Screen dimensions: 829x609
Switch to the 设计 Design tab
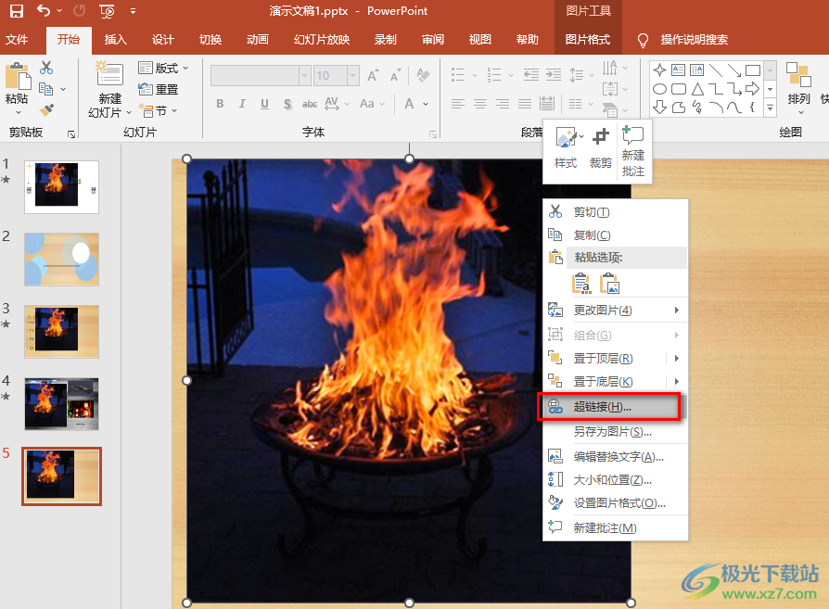[163, 40]
